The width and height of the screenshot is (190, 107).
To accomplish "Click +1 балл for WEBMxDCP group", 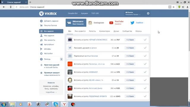I will 130,72.
